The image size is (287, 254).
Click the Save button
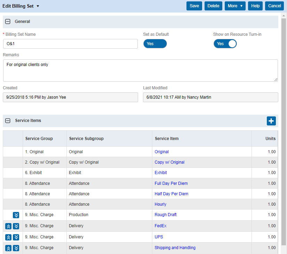pos(194,6)
